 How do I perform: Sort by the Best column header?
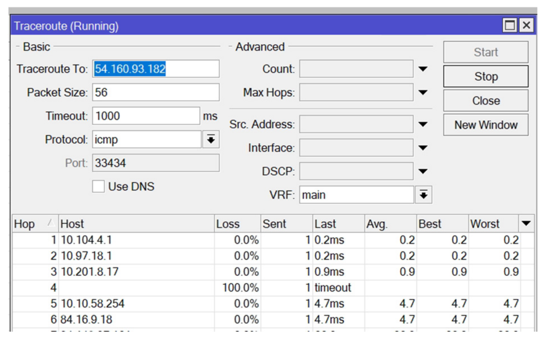point(443,224)
